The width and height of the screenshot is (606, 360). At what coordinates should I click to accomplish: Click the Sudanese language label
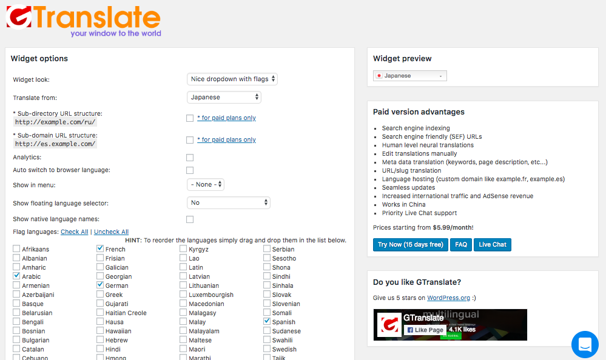pos(286,331)
